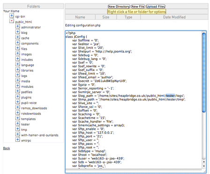The width and height of the screenshot is (210, 174).
Task: Expand the libraries folder node
Action: [x=18, y=69]
